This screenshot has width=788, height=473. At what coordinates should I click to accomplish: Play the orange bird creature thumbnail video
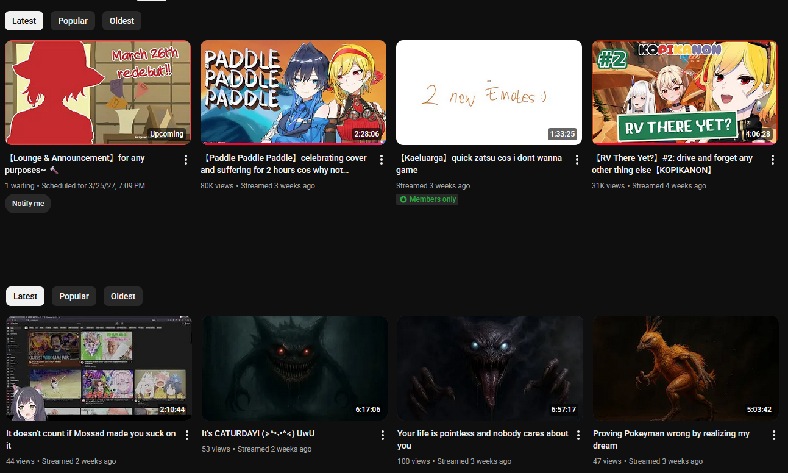pyautogui.click(x=686, y=368)
